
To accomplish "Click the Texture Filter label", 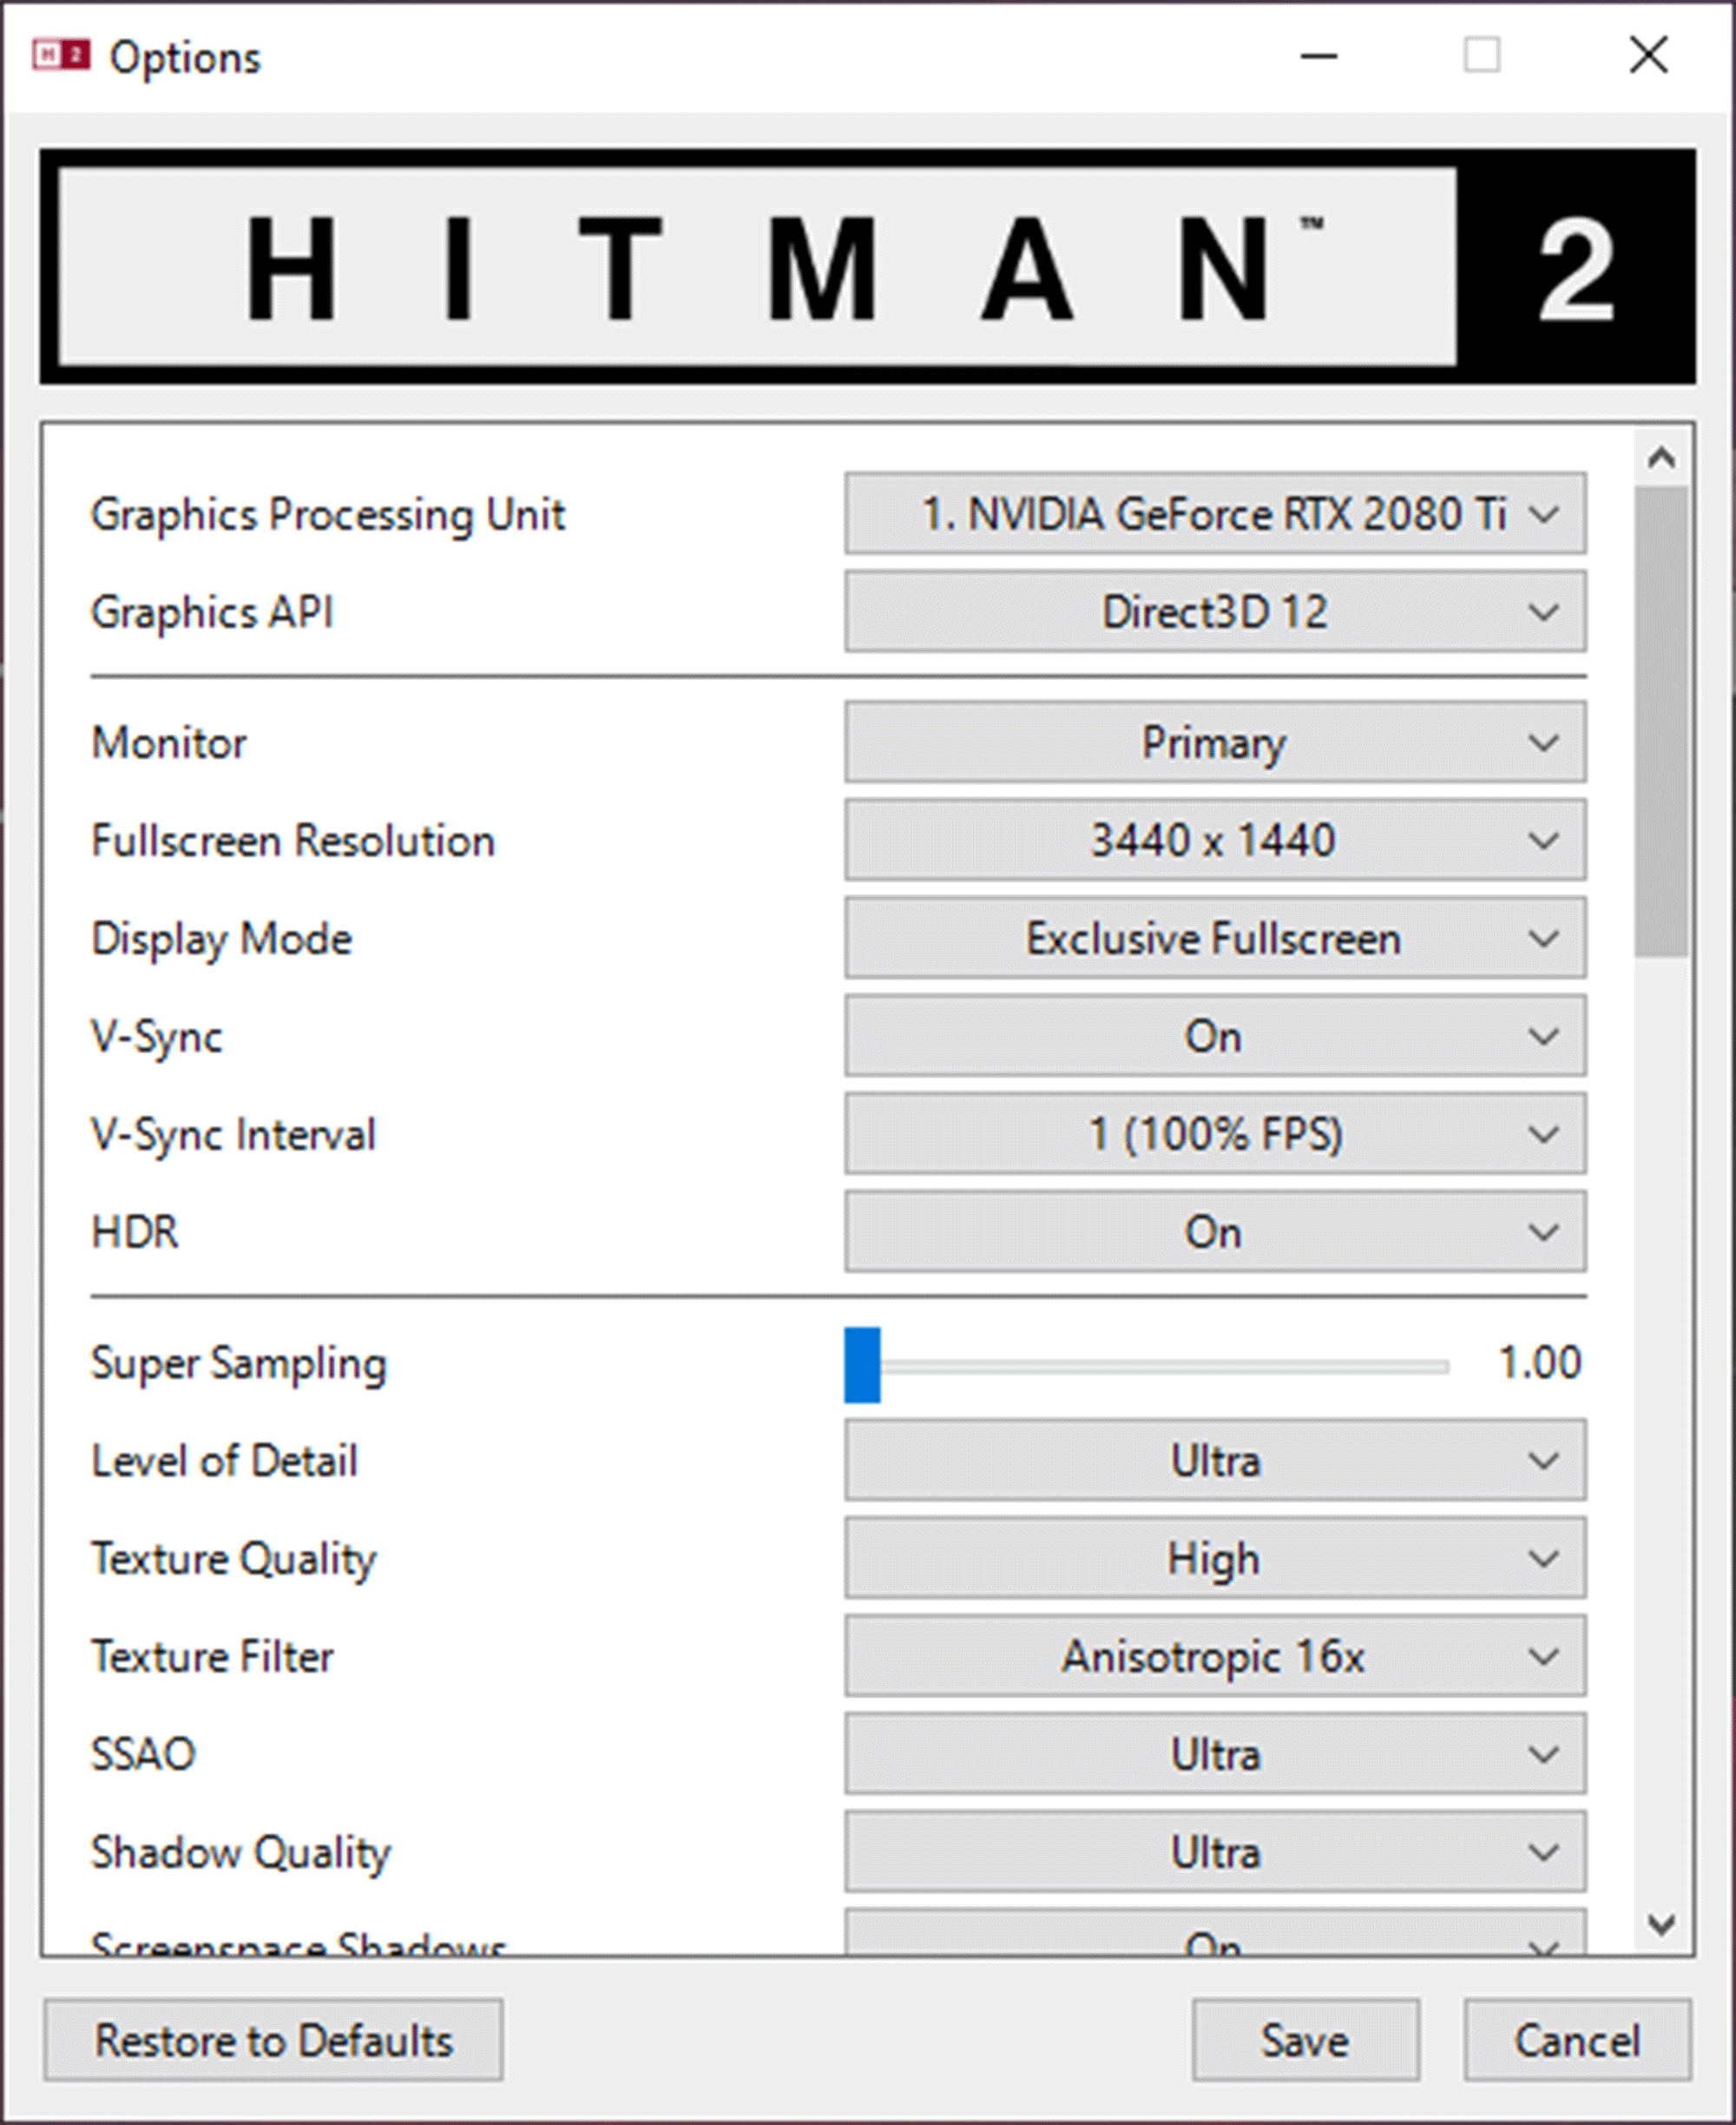I will point(212,1657).
